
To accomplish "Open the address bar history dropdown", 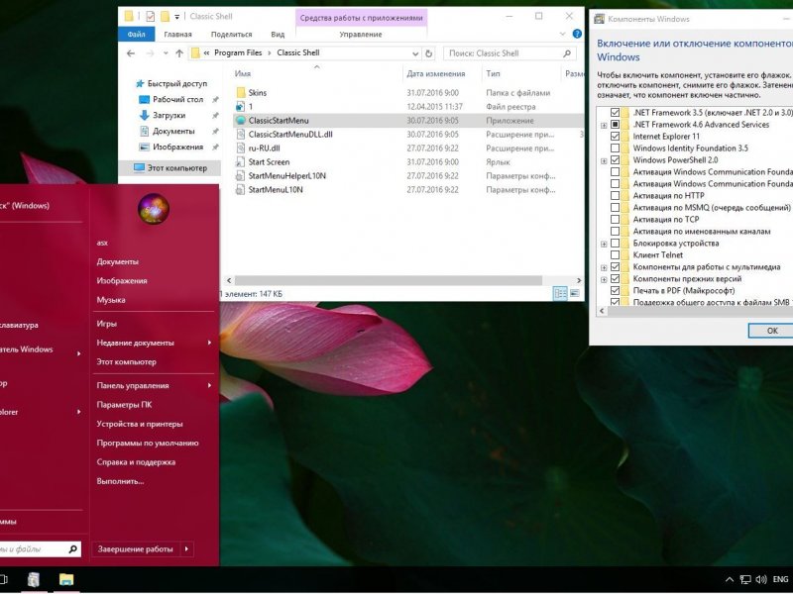I will pos(415,53).
